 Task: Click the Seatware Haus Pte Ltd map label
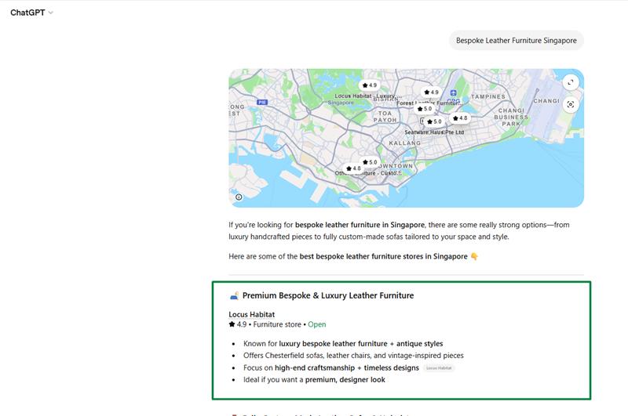tap(434, 132)
